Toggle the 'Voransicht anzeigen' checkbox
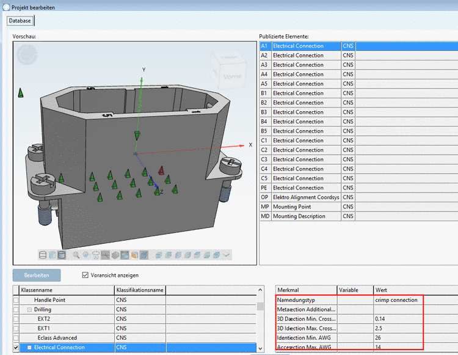The image size is (458, 355). (85, 275)
